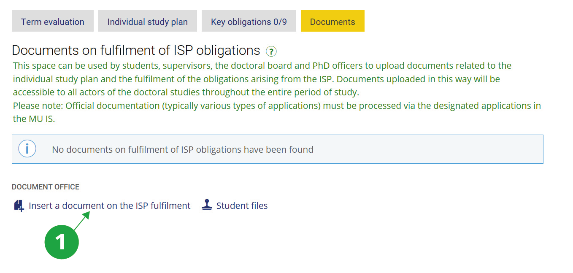Click the DOCUMENT OFFICE section label
This screenshot has width=573, height=273.
(46, 187)
